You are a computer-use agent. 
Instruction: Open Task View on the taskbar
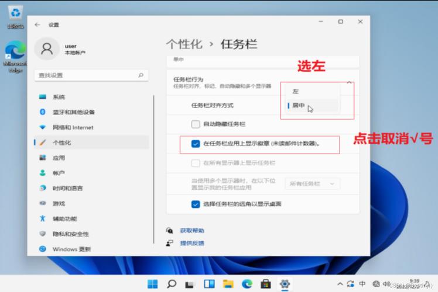[190, 284]
